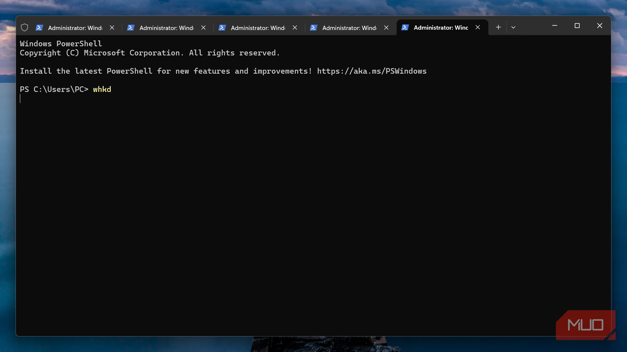Image resolution: width=627 pixels, height=352 pixels.
Task: Maximize the Windows Terminal window
Action: [x=577, y=25]
